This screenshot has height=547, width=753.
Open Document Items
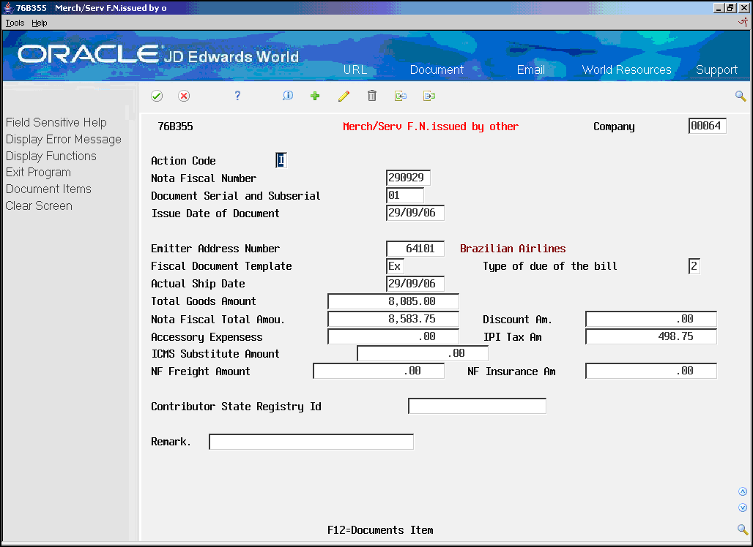[x=48, y=189]
